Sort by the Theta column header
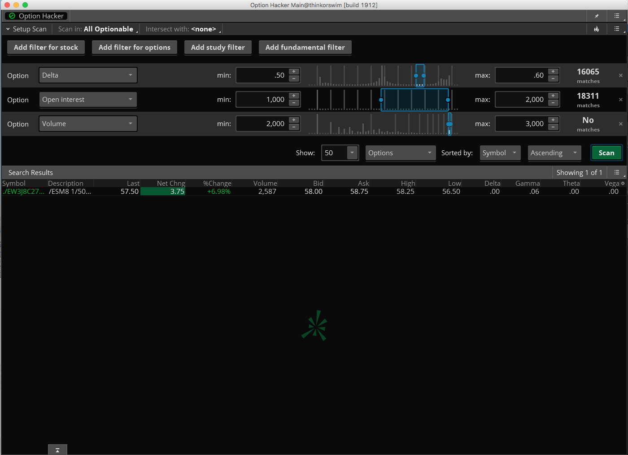This screenshot has height=455, width=628. [571, 184]
